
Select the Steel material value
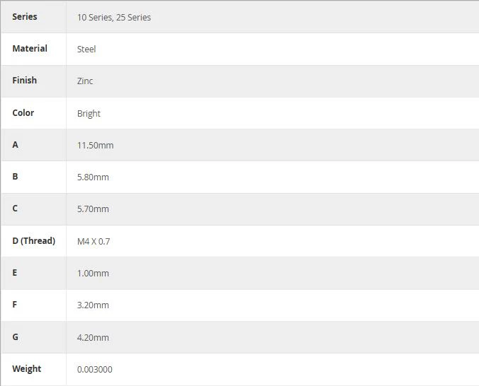(86, 49)
